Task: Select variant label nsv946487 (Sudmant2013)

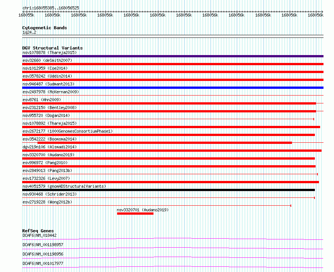Action: pos(48,84)
